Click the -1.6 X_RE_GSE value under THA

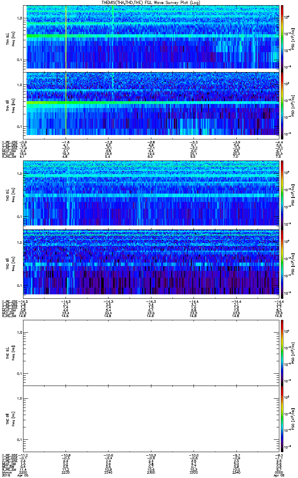(x=66, y=142)
